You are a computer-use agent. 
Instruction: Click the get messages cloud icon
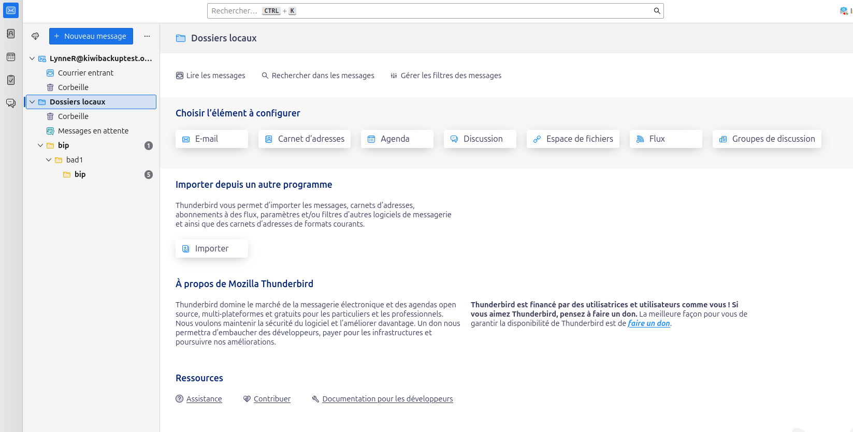tap(35, 36)
